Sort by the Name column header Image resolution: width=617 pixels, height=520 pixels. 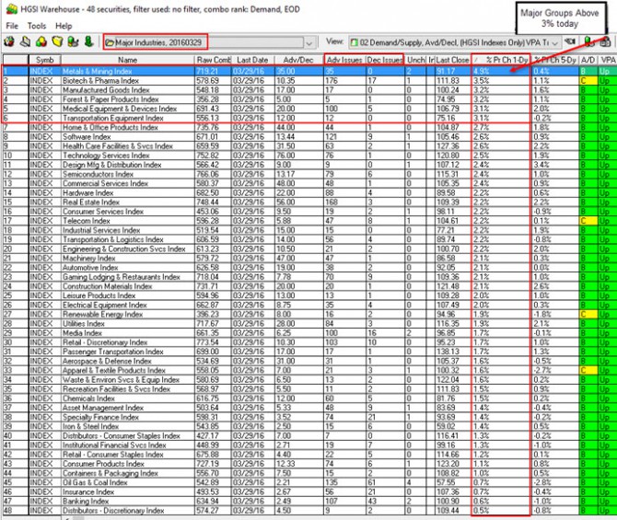point(127,60)
